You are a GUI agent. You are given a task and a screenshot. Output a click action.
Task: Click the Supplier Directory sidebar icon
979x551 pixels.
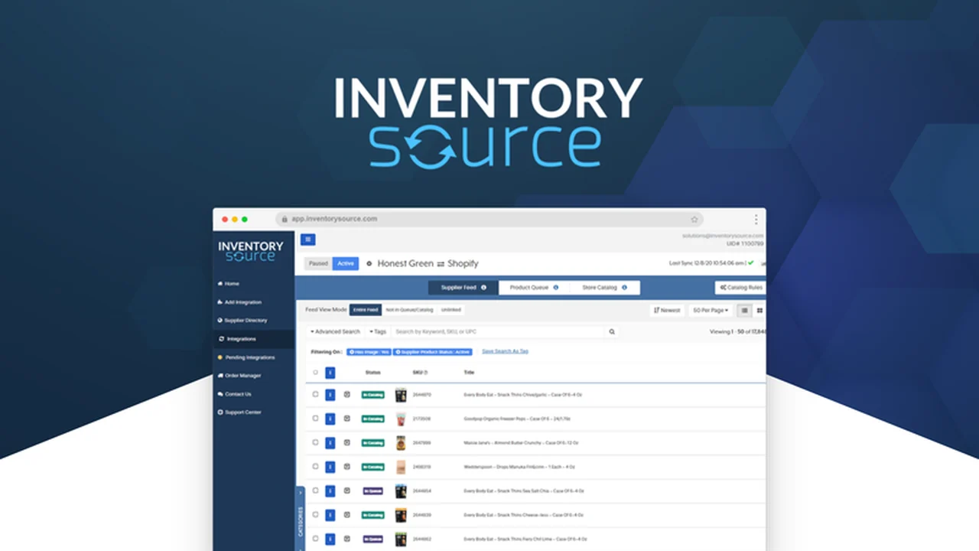[x=219, y=321]
